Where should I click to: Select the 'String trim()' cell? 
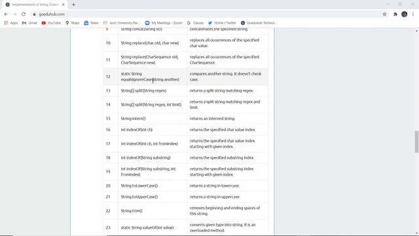(x=153, y=211)
